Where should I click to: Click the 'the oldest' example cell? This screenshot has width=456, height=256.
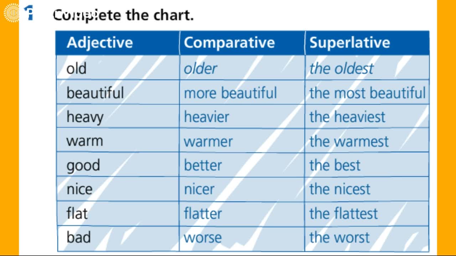[367, 68]
